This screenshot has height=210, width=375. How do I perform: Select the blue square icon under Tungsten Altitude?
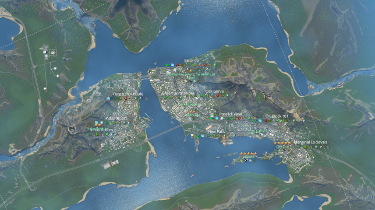108,98
